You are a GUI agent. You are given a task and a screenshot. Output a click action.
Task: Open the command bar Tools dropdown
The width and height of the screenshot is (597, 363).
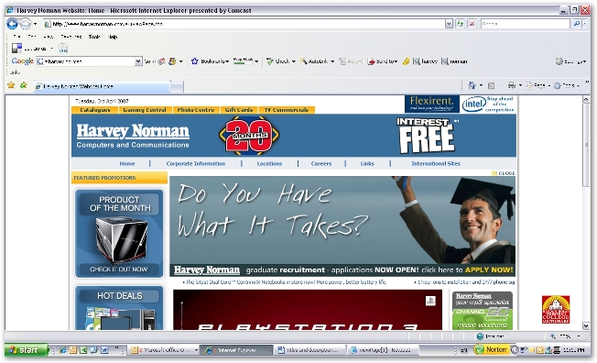[x=567, y=85]
